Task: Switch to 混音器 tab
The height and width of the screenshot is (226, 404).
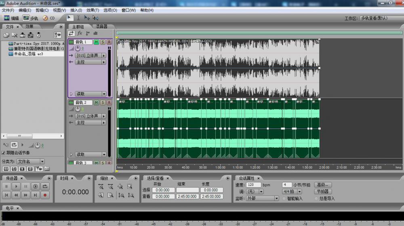Action: click(101, 27)
